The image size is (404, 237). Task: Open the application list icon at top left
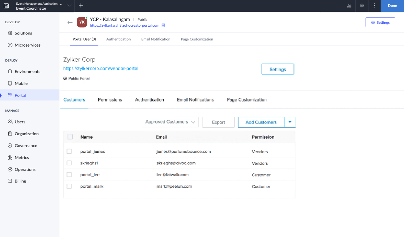(6, 6)
